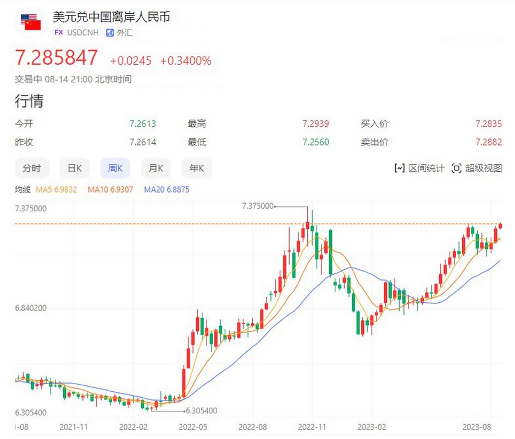Click the current price 7.285847
Viewport: 515px width, 439px height.
point(57,58)
